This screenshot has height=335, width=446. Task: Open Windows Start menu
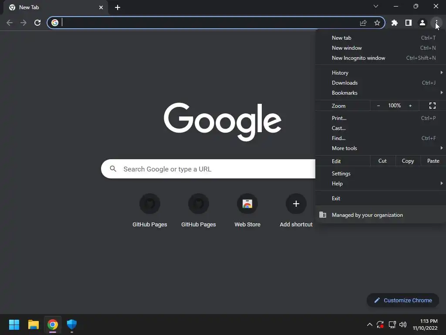pyautogui.click(x=14, y=325)
